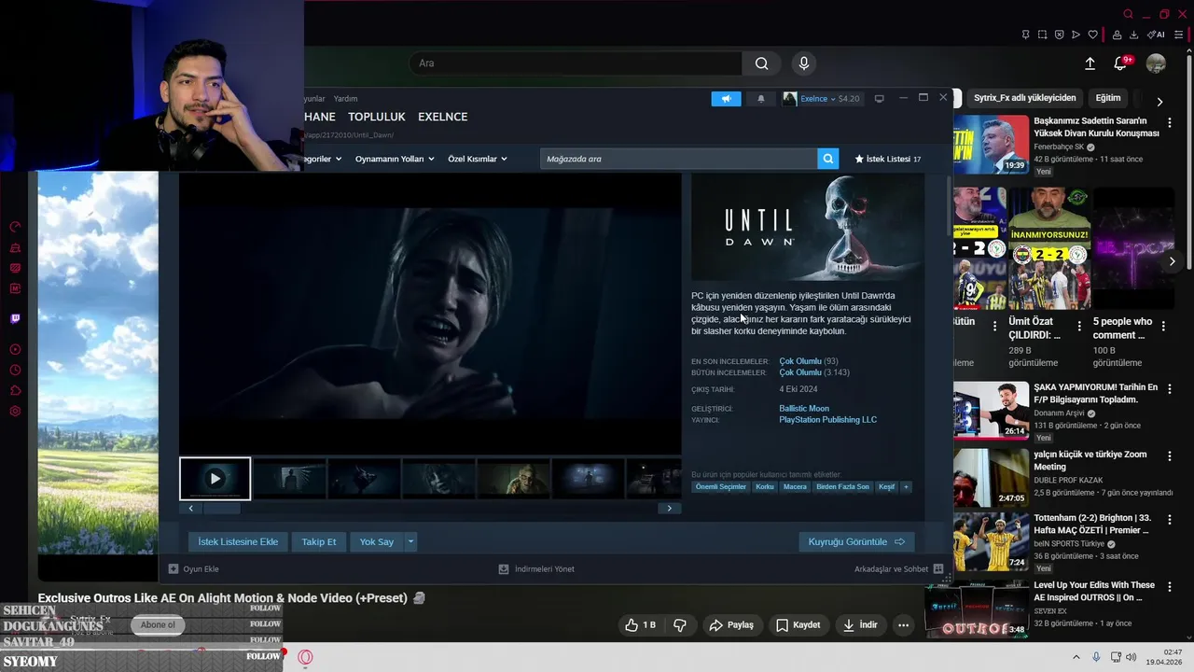Viewport: 1194px width, 672px height.
Task: Open Ballistic Moon developer link
Action: click(x=804, y=409)
